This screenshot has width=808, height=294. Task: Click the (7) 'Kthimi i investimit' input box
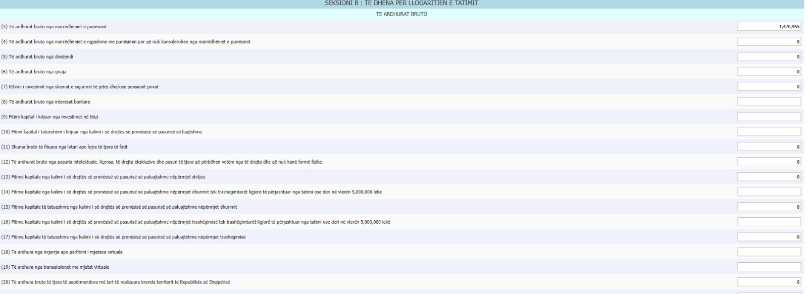769,87
